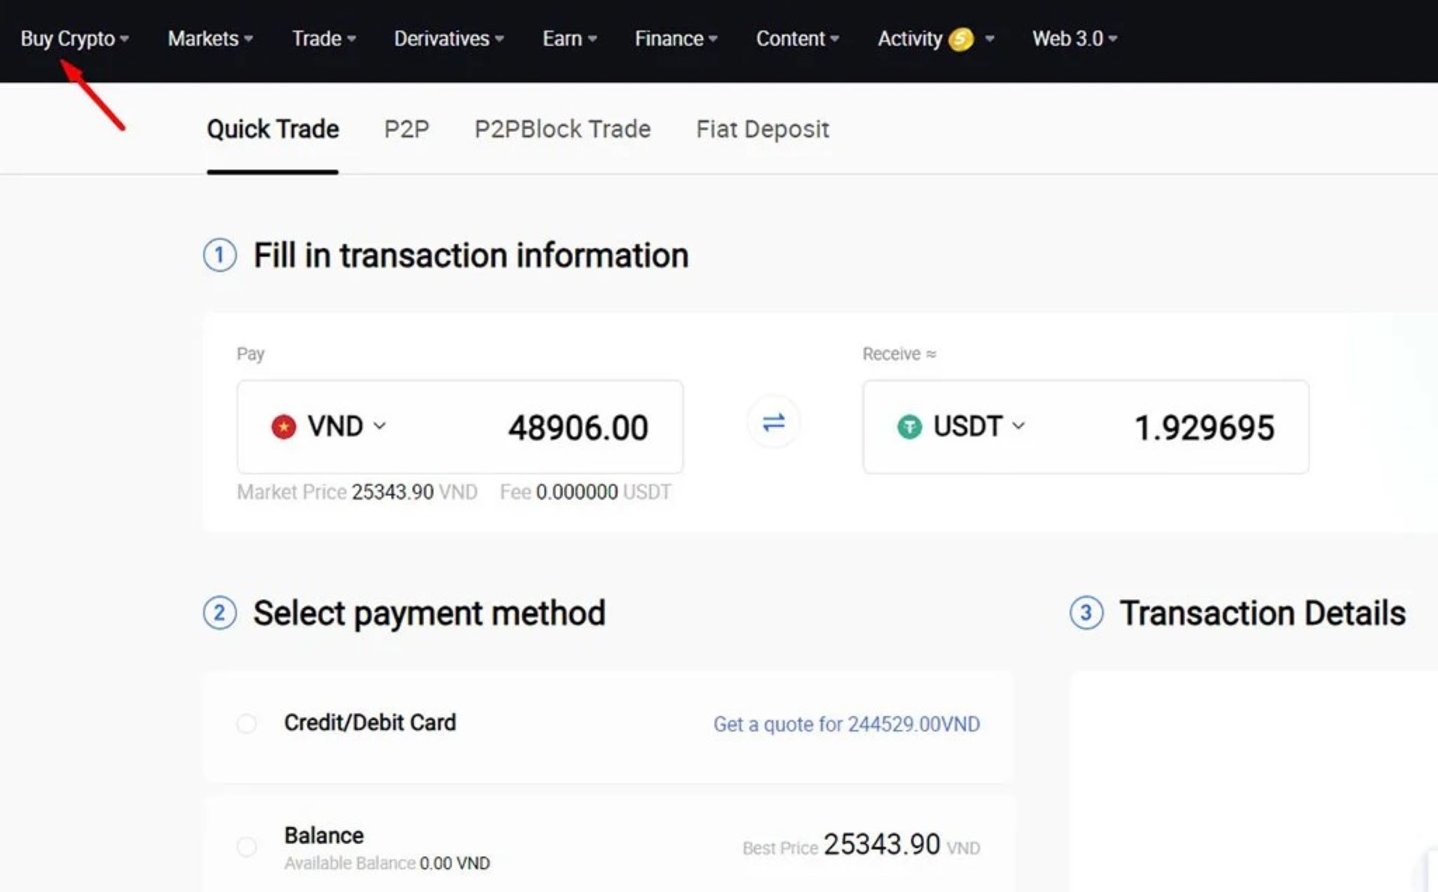Switch to the Quick Trade tab
This screenshot has height=892, width=1438.
coord(273,130)
